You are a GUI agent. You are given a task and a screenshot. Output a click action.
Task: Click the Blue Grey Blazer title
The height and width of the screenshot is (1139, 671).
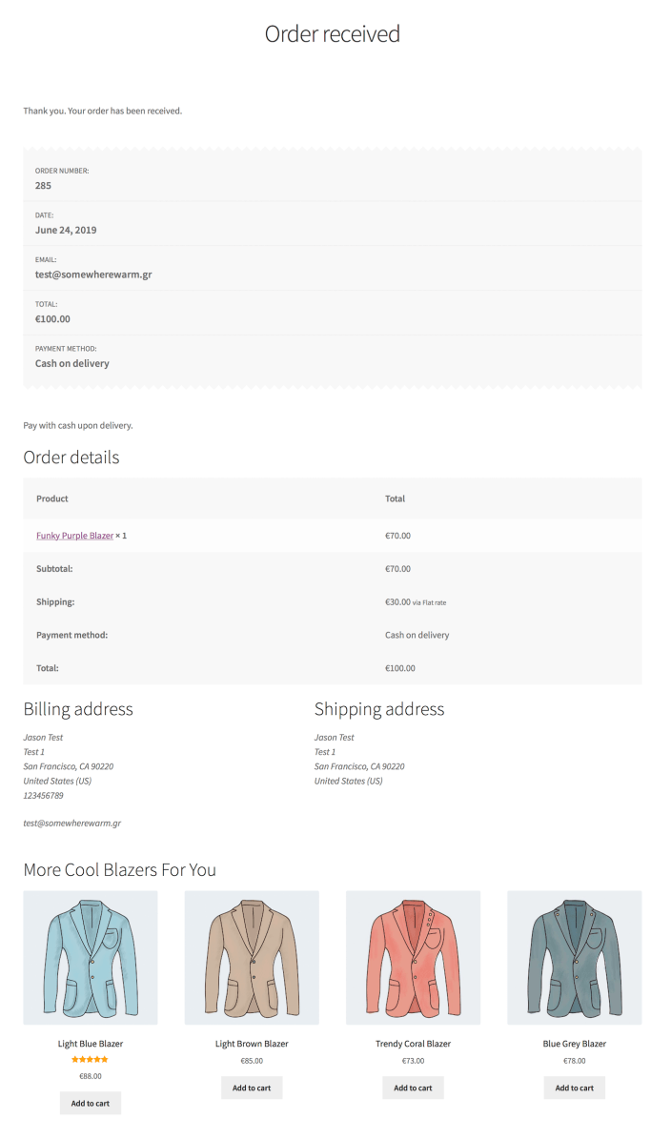pos(574,1044)
